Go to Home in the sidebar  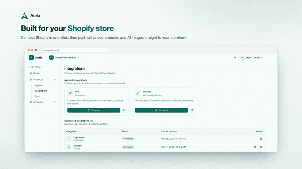(x=36, y=73)
